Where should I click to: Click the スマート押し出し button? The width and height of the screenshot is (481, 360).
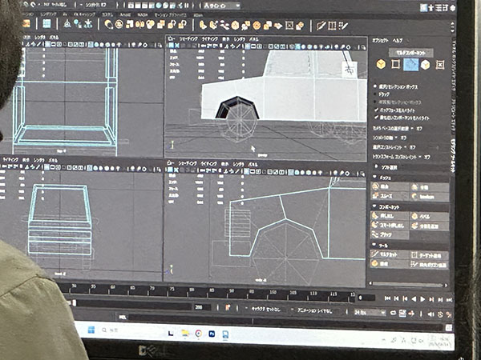390,226
